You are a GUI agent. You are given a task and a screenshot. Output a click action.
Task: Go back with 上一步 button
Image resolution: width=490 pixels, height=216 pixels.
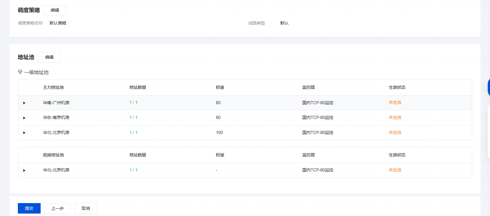click(x=57, y=208)
